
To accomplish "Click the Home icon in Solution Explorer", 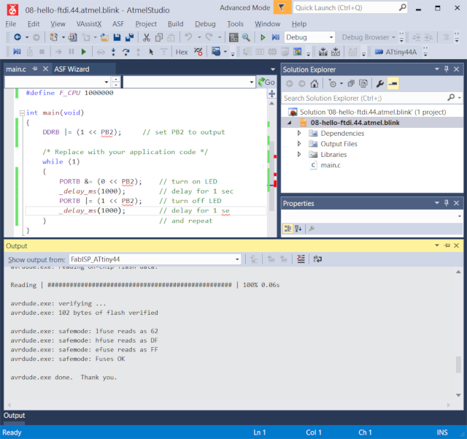I will 314,84.
